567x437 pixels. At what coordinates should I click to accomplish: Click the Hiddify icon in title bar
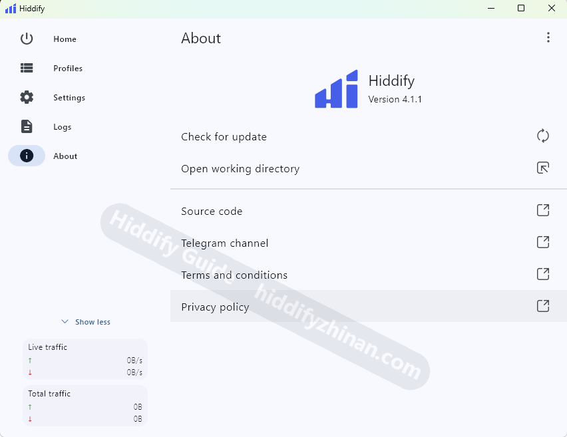11,8
